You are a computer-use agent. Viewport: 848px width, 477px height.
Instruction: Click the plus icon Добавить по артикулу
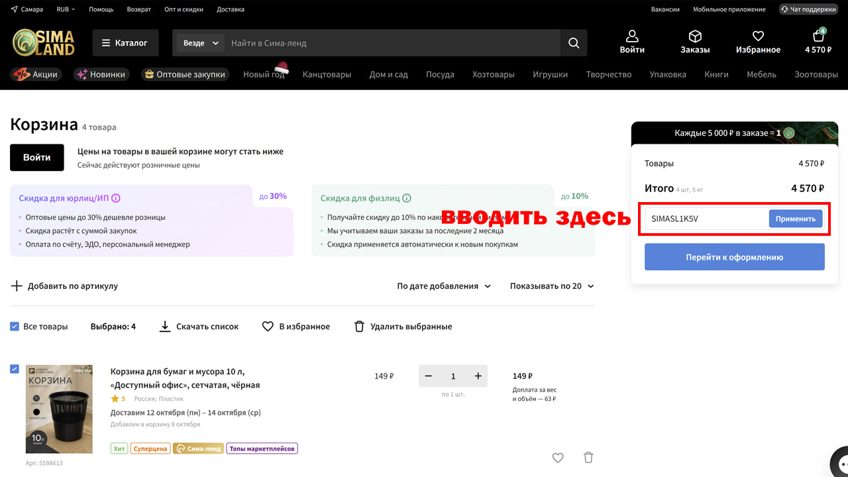coord(17,286)
